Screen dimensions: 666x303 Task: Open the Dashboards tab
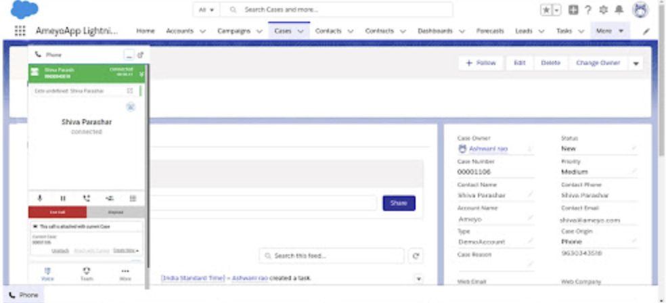pyautogui.click(x=435, y=31)
